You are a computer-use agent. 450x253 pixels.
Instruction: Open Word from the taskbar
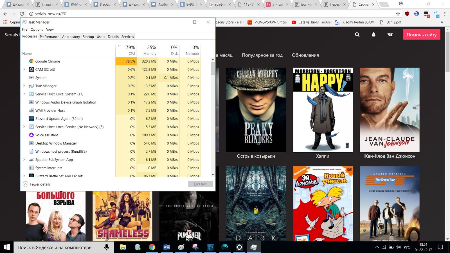point(166,247)
